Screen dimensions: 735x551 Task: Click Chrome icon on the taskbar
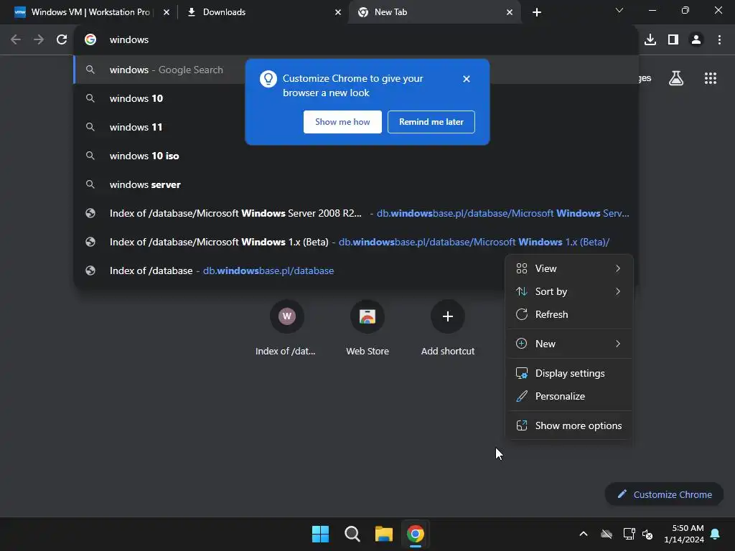tap(416, 534)
